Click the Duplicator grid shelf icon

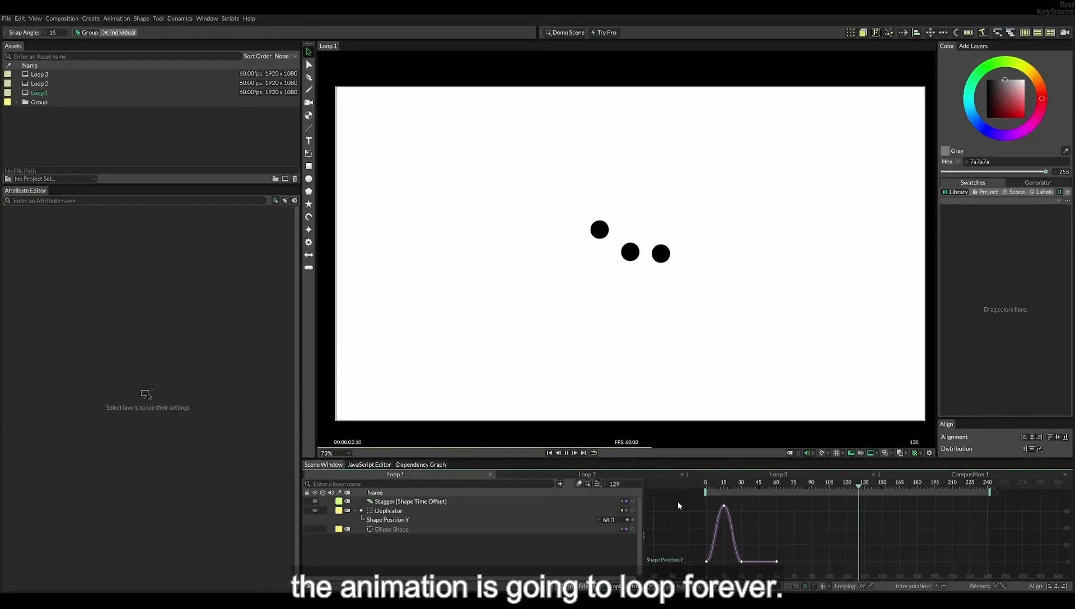[x=850, y=32]
